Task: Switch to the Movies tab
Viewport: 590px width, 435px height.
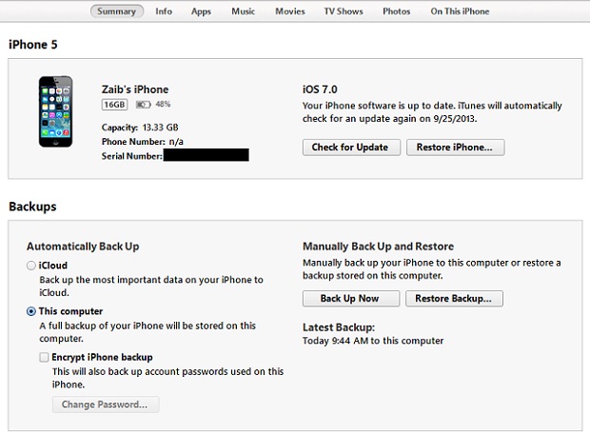Action: 290,11
